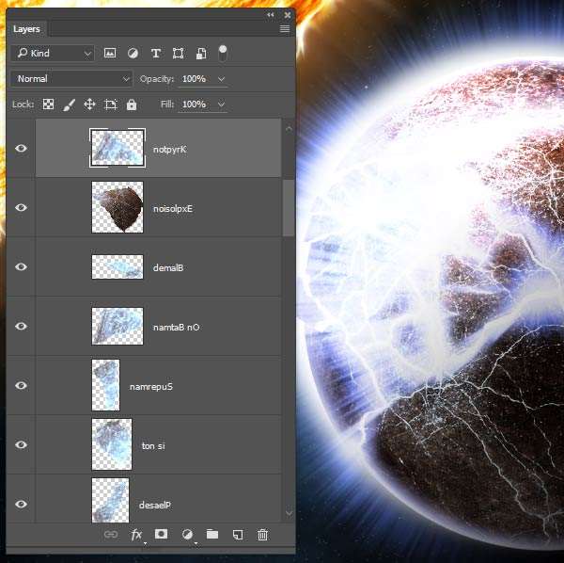This screenshot has width=564, height=563.
Task: Open the Kind filter dropdown
Action: [54, 54]
